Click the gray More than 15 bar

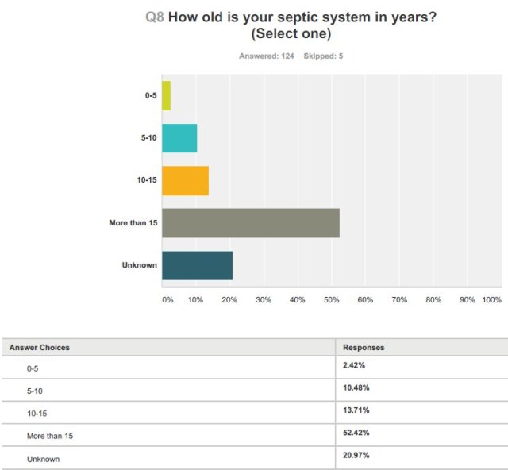(251, 223)
